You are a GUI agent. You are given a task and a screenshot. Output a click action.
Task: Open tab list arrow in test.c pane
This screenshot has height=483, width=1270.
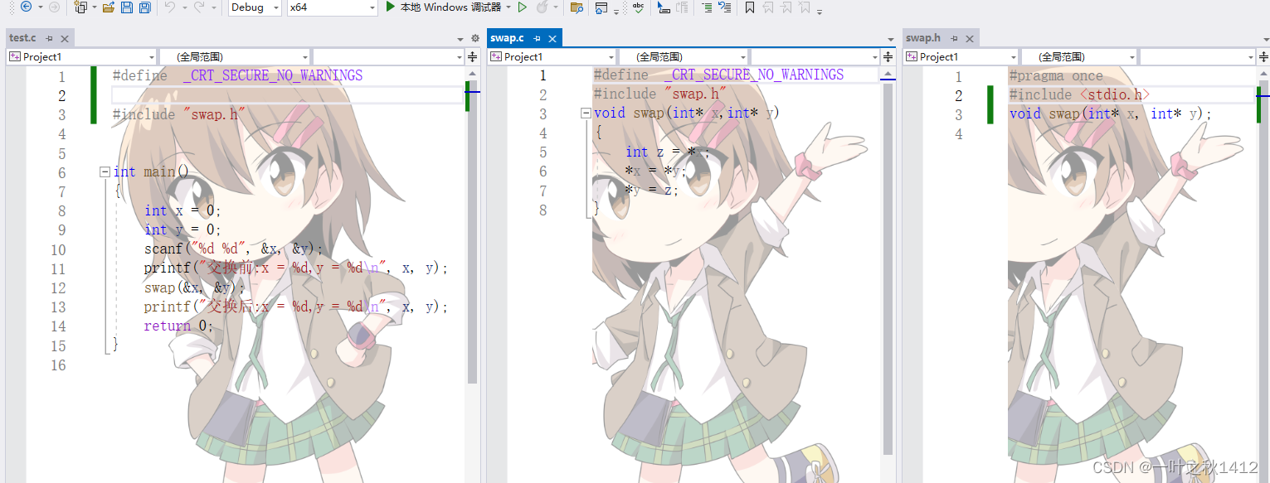click(461, 39)
